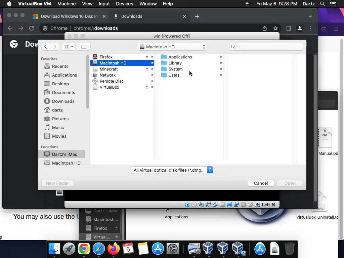
Task: Click the Cancel button
Action: [261, 183]
